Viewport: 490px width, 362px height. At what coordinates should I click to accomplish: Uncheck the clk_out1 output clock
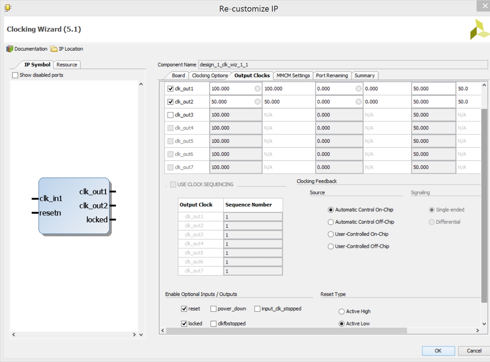(x=171, y=89)
